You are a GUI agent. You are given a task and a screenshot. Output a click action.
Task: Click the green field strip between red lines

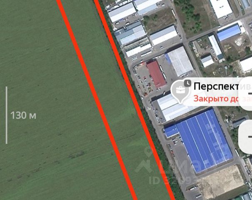116,100
